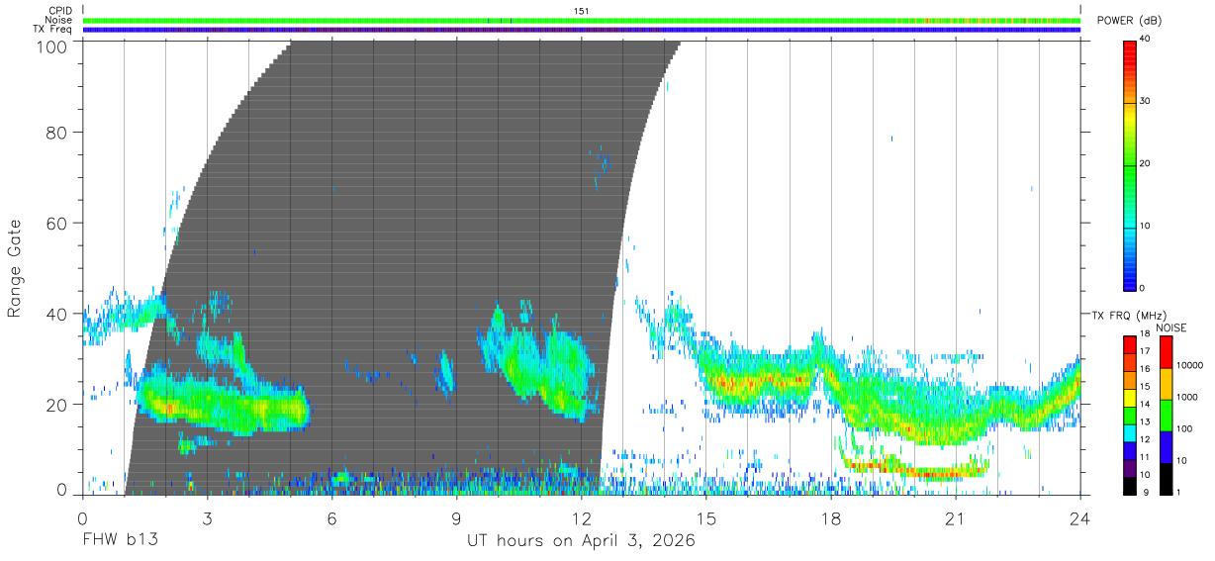Click the hour 21 tick label
Viewport: 1215px width, 561px height.
(956, 517)
